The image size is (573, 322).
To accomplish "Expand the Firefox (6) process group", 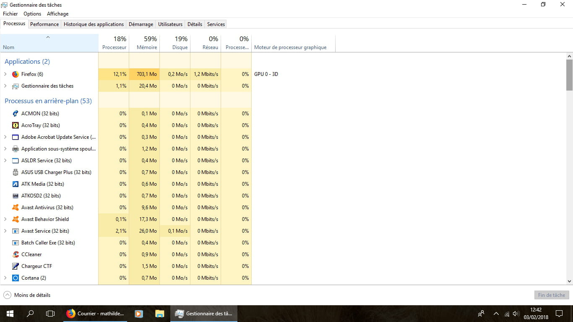I will tap(5, 74).
